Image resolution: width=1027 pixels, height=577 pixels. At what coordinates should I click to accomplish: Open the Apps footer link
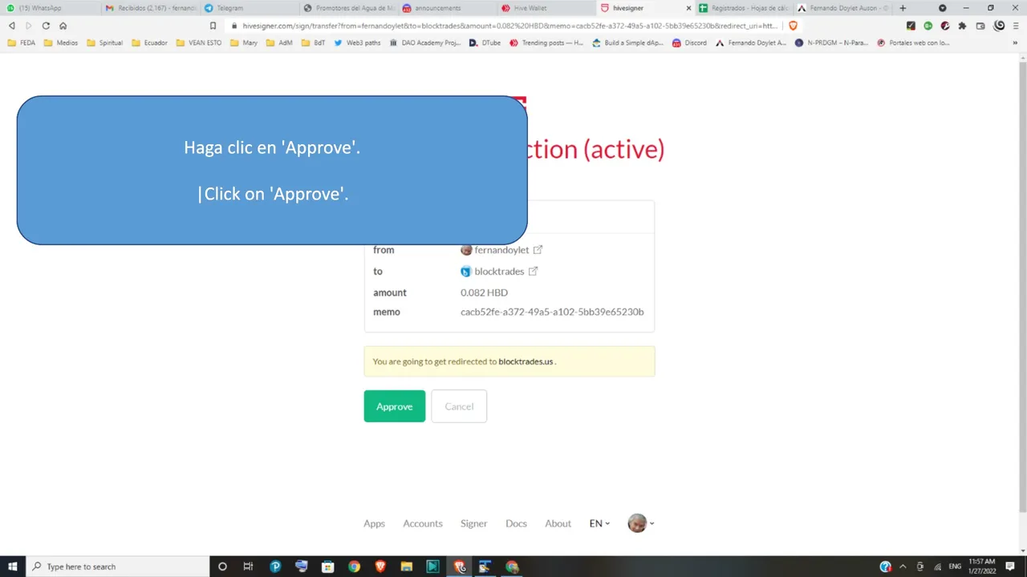(374, 523)
